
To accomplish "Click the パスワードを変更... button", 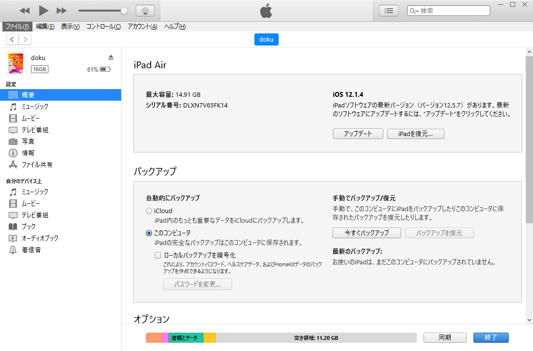I will pyautogui.click(x=198, y=284).
